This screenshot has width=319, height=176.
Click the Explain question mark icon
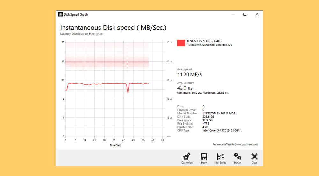pyautogui.click(x=237, y=158)
